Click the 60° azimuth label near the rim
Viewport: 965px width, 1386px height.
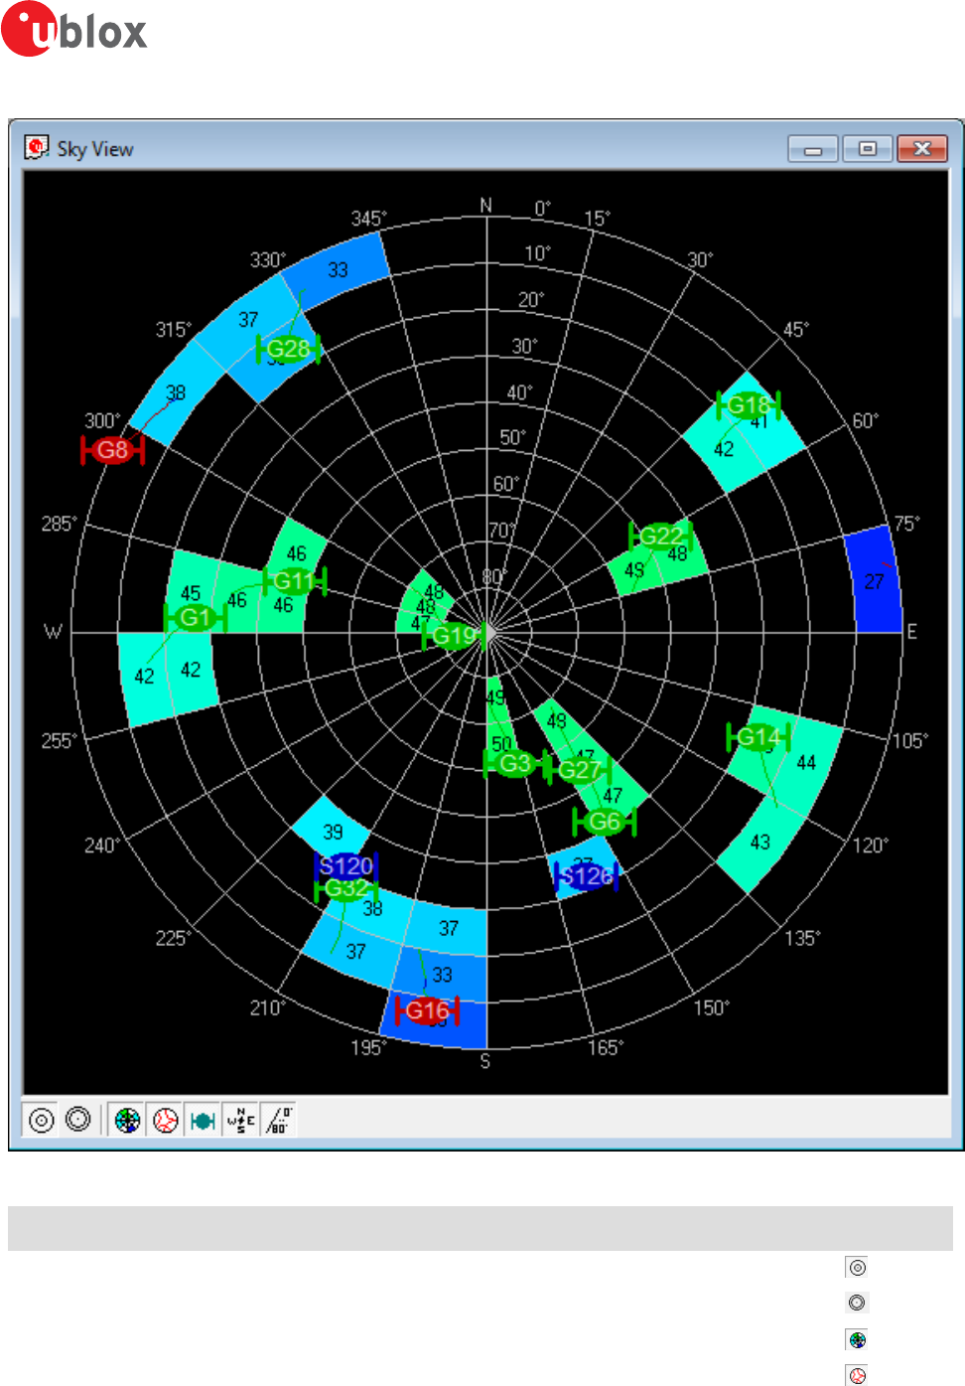point(865,421)
